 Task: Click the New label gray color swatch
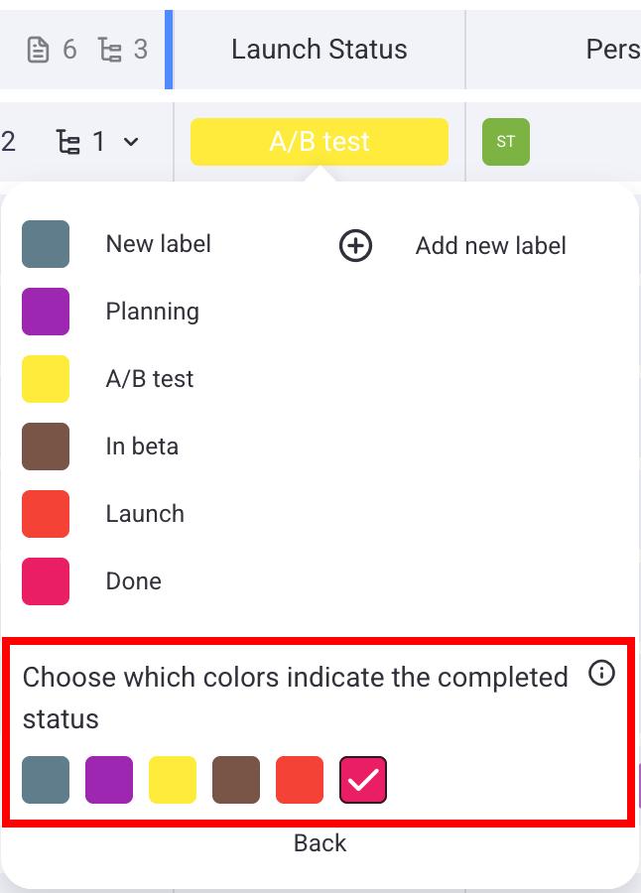(46, 244)
